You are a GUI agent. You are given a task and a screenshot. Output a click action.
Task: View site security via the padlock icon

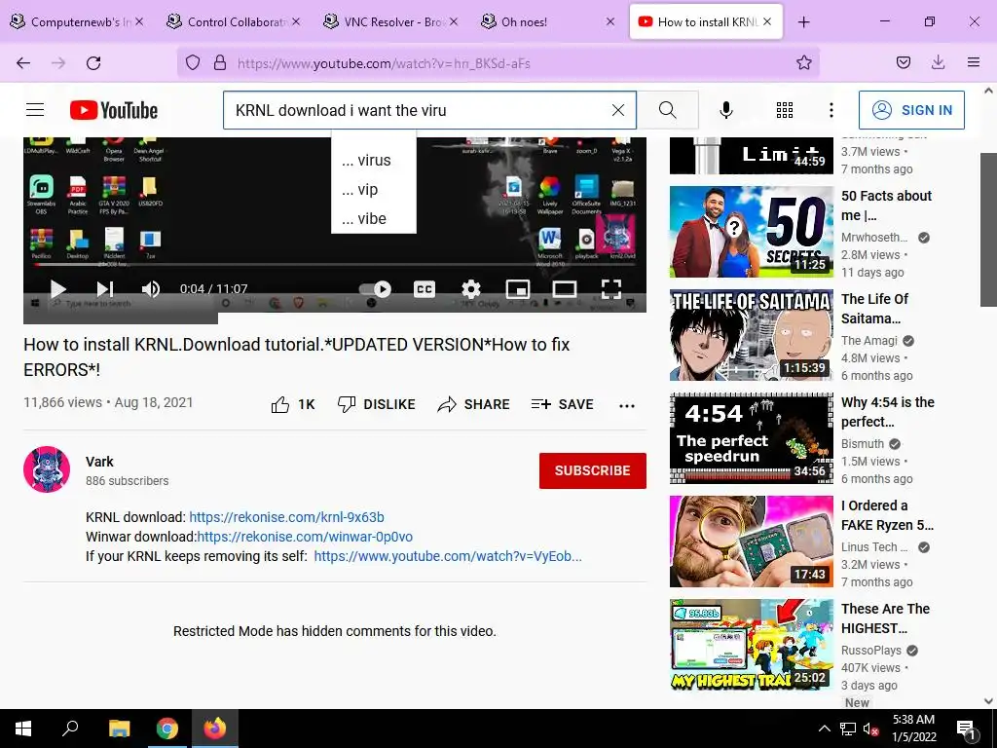(x=220, y=63)
